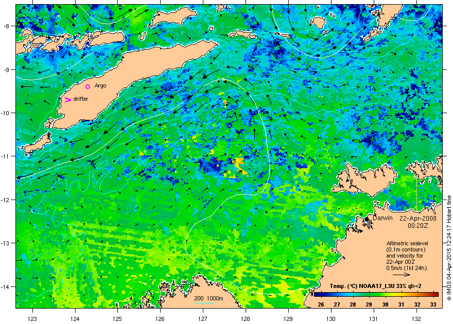Click longitude axis label '132'
453x324 pixels.
[416, 319]
